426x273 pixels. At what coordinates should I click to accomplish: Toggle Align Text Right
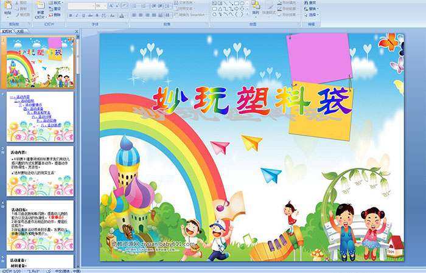(147, 15)
